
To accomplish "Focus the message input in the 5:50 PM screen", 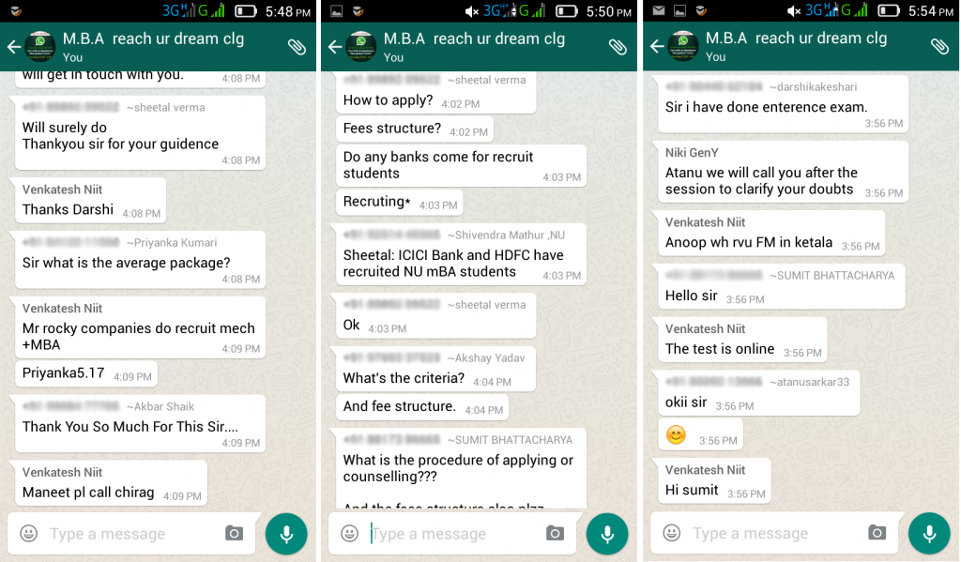I will [x=452, y=534].
